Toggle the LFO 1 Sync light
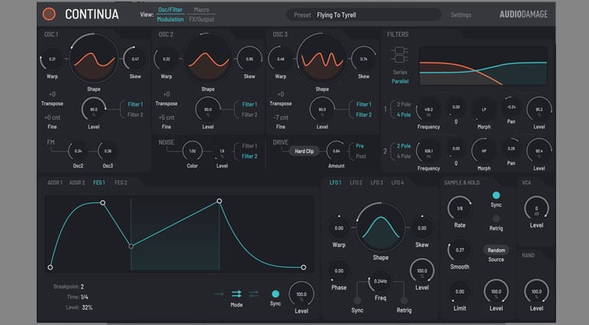This screenshot has height=325, width=589. click(357, 301)
